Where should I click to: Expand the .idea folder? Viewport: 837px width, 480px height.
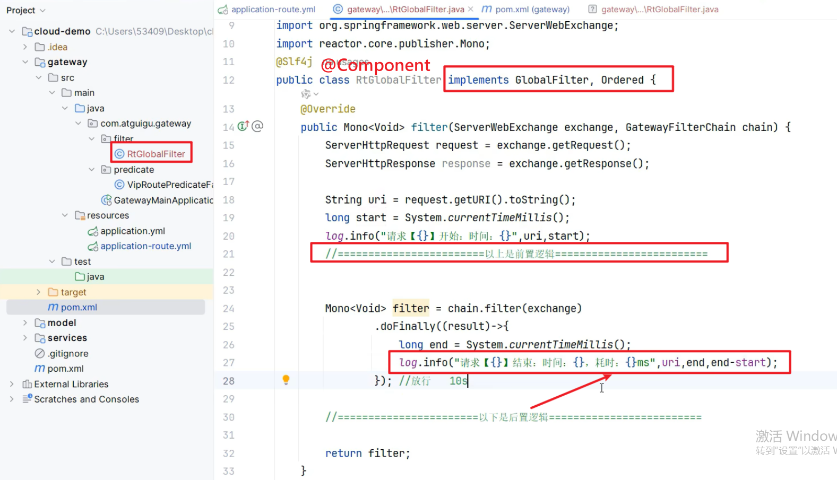[x=25, y=47]
